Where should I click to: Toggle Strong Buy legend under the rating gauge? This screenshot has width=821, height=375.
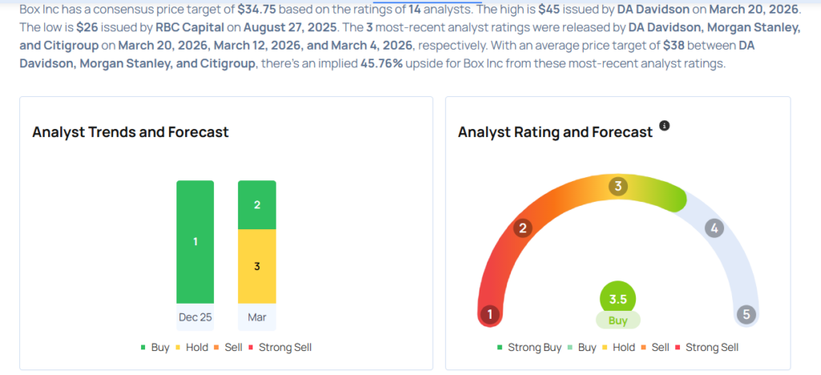[529, 347]
